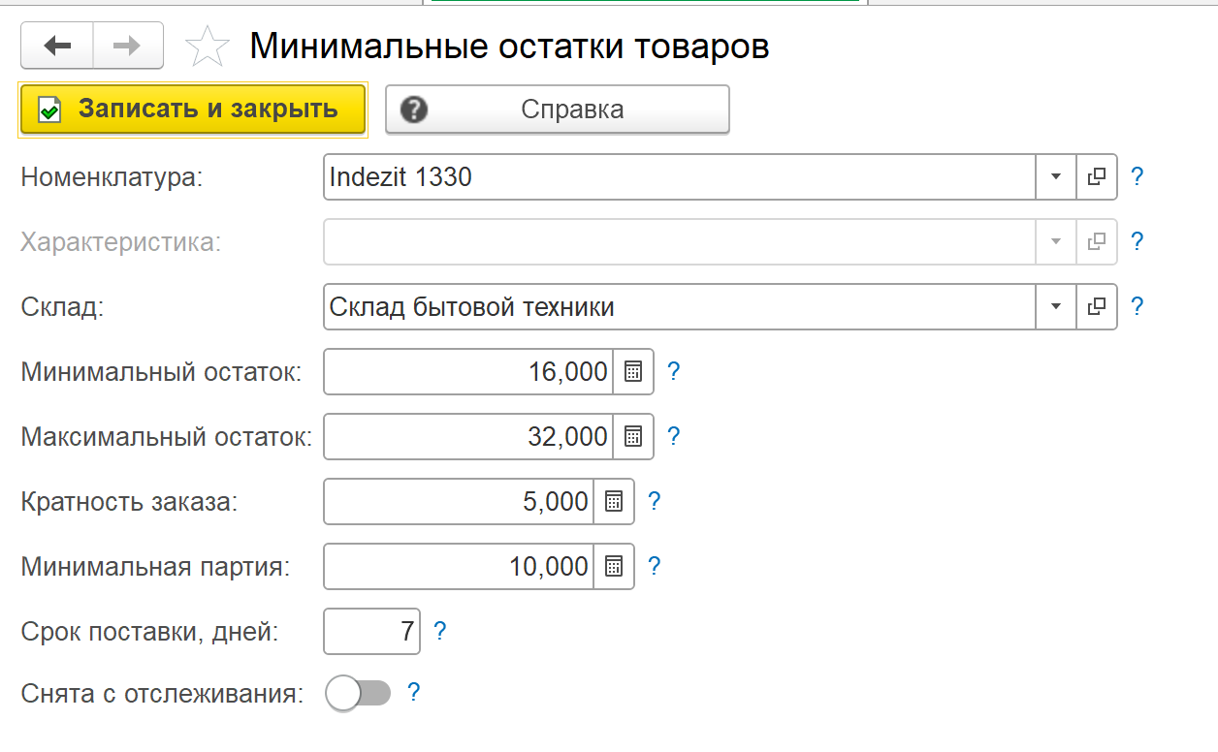
Task: Add form to favorites with star icon
Action: pos(207,47)
